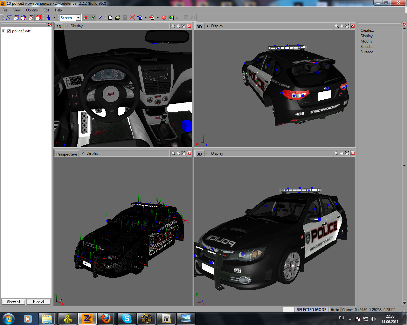Click right command panel scrollbar
This screenshot has width=407, height=325.
[404, 166]
